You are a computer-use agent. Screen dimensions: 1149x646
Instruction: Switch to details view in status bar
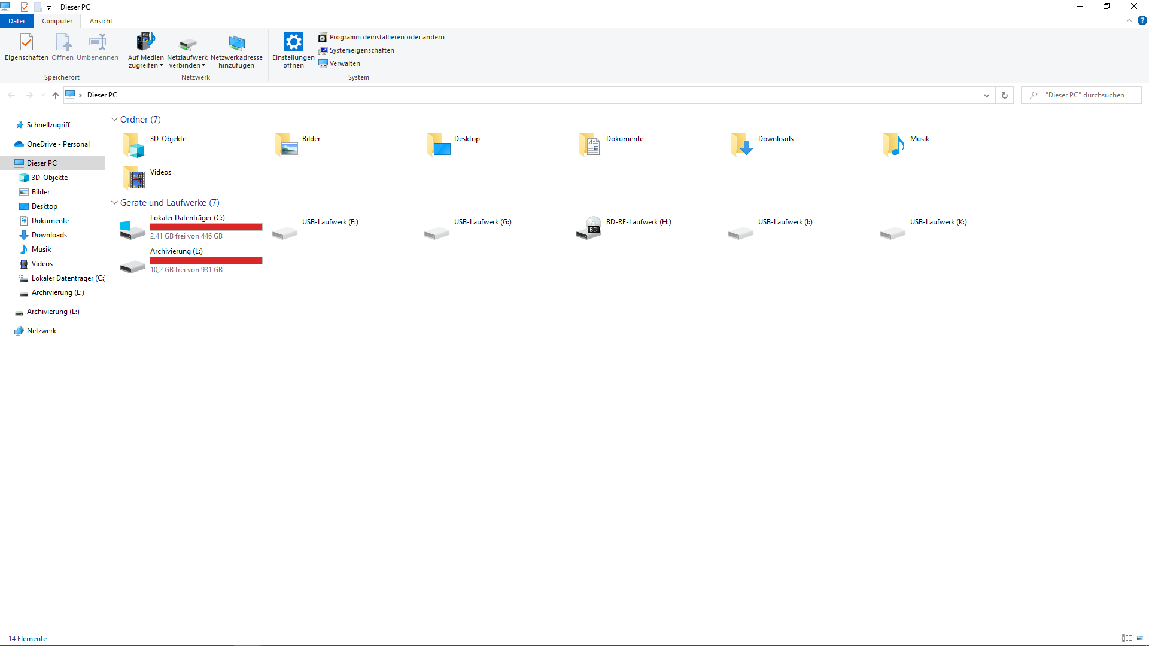tap(1127, 638)
